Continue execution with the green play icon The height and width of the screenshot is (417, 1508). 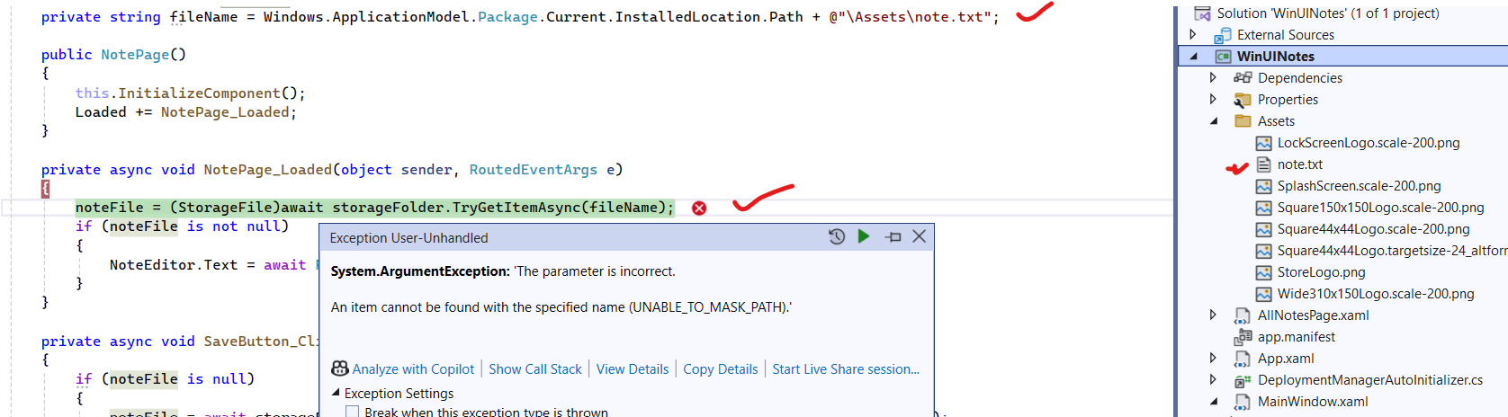(864, 236)
